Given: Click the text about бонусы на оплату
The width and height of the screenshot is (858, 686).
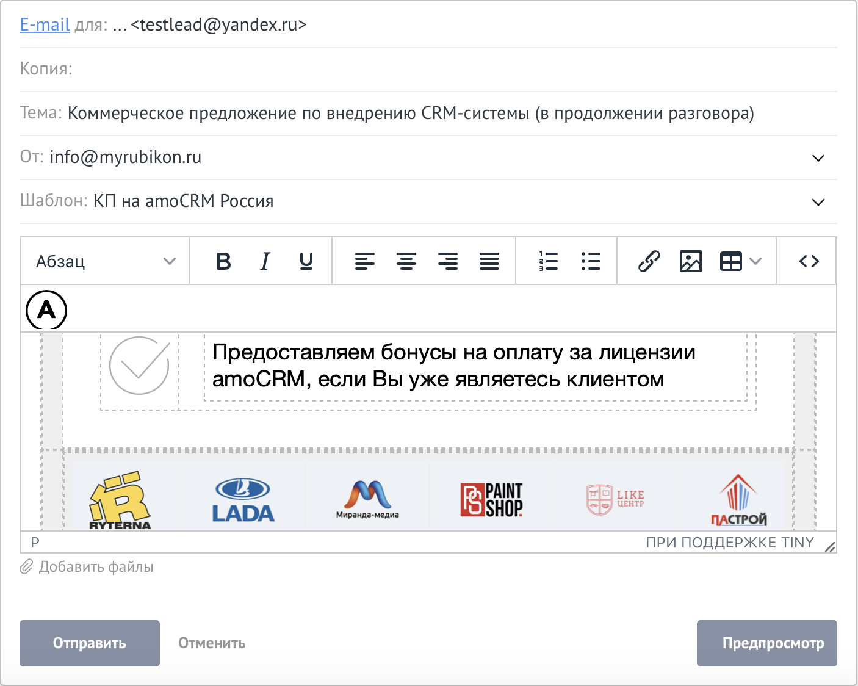Looking at the screenshot, I should click(454, 366).
